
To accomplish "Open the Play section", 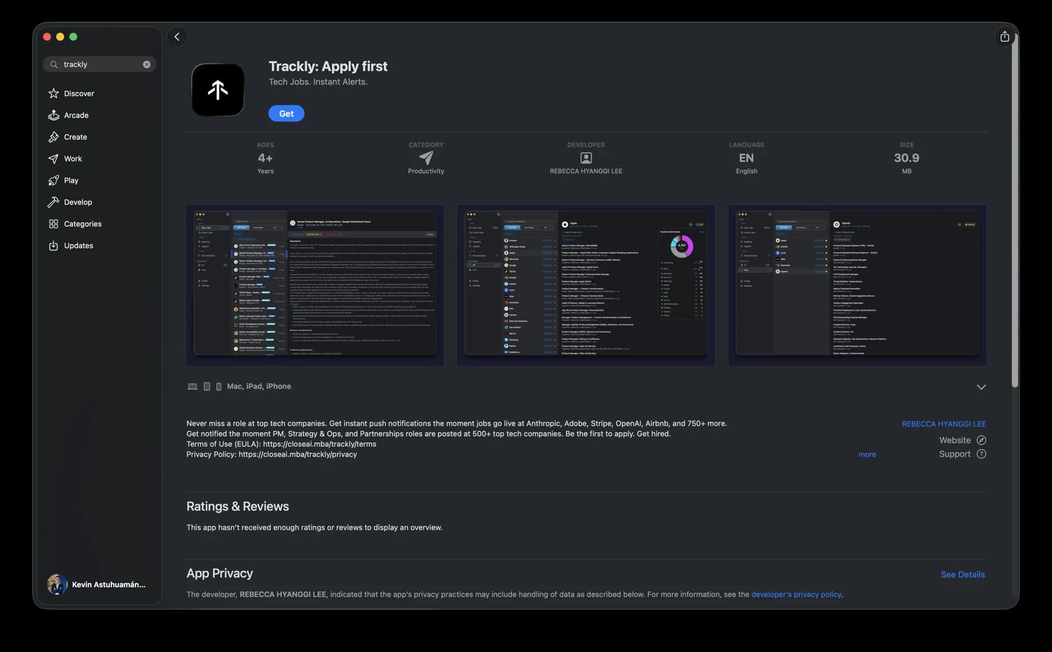I will coord(71,180).
